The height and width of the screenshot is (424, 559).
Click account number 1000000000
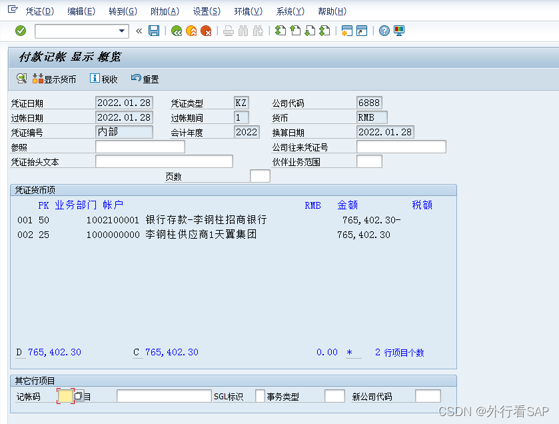tap(113, 235)
